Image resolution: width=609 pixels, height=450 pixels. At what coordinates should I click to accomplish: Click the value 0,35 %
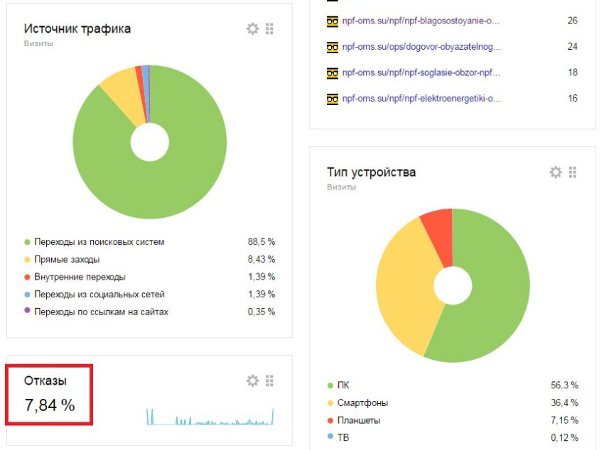coord(262,312)
